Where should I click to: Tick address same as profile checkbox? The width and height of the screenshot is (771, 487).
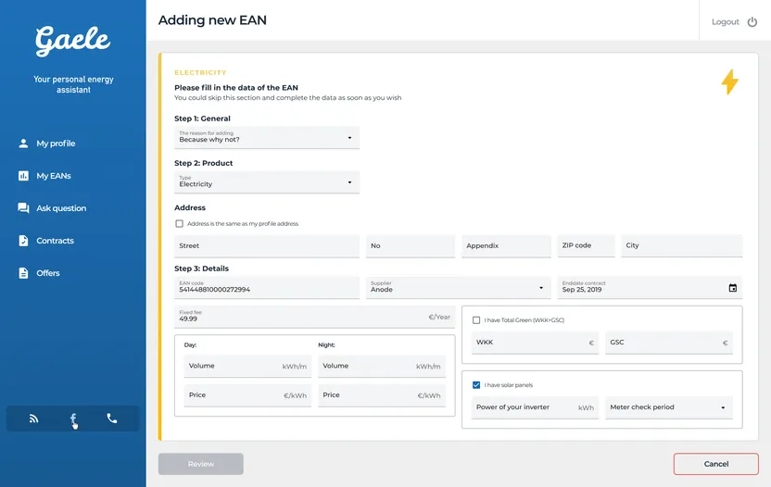[180, 224]
